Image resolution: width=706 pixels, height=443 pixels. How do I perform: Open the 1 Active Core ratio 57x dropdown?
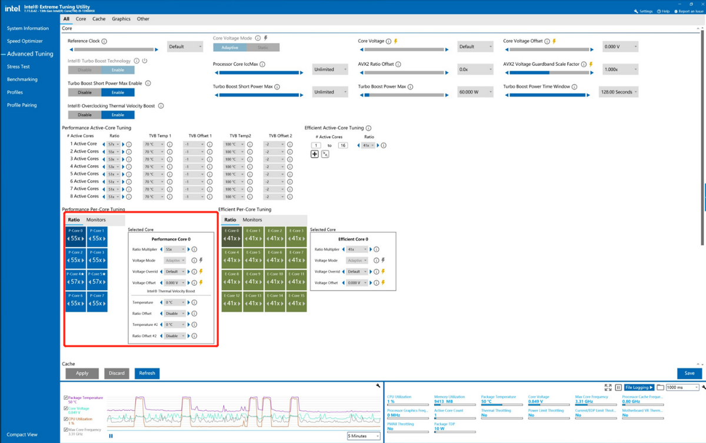click(114, 144)
